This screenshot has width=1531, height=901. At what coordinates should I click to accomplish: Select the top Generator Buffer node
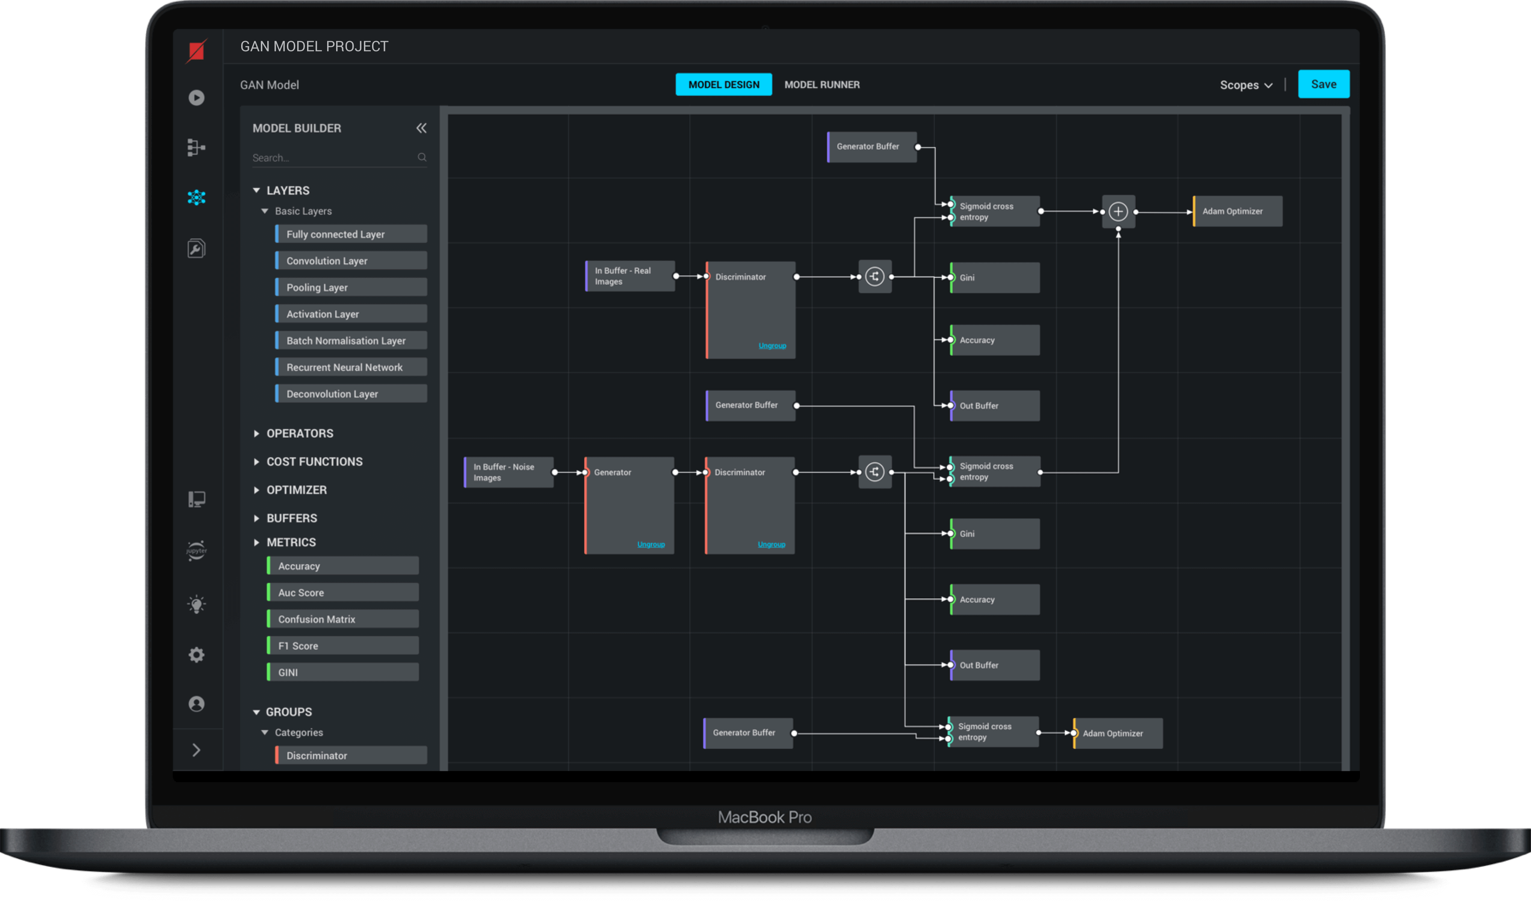coord(872,147)
